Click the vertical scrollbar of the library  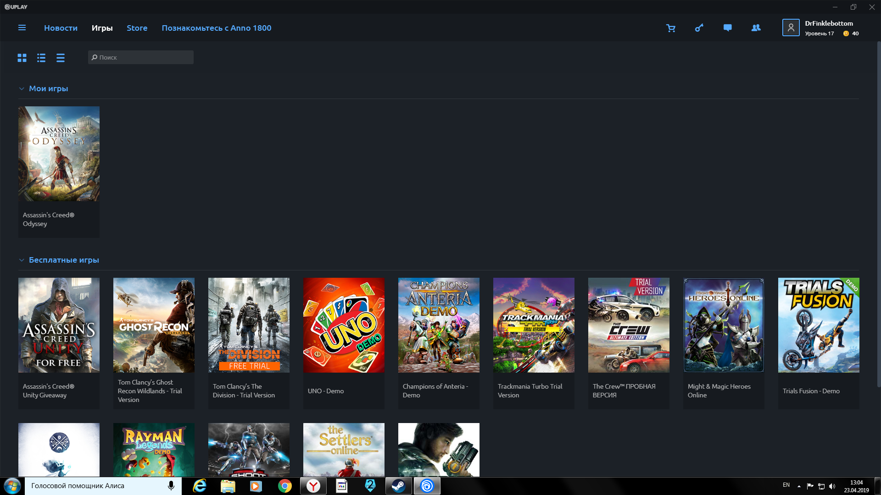pos(879,214)
